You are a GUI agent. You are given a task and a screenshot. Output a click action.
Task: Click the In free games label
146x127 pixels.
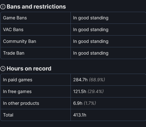coord(17,92)
